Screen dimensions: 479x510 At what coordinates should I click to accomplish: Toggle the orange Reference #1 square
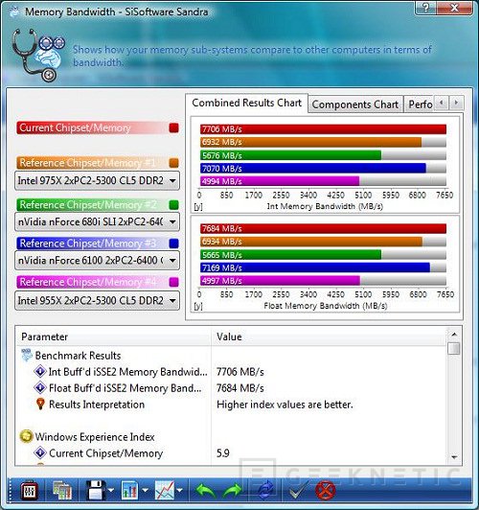click(173, 163)
